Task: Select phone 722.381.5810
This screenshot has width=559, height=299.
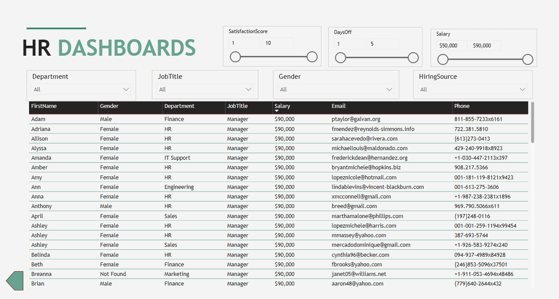Action: tap(471, 129)
